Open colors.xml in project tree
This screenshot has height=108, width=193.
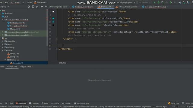[14, 54]
